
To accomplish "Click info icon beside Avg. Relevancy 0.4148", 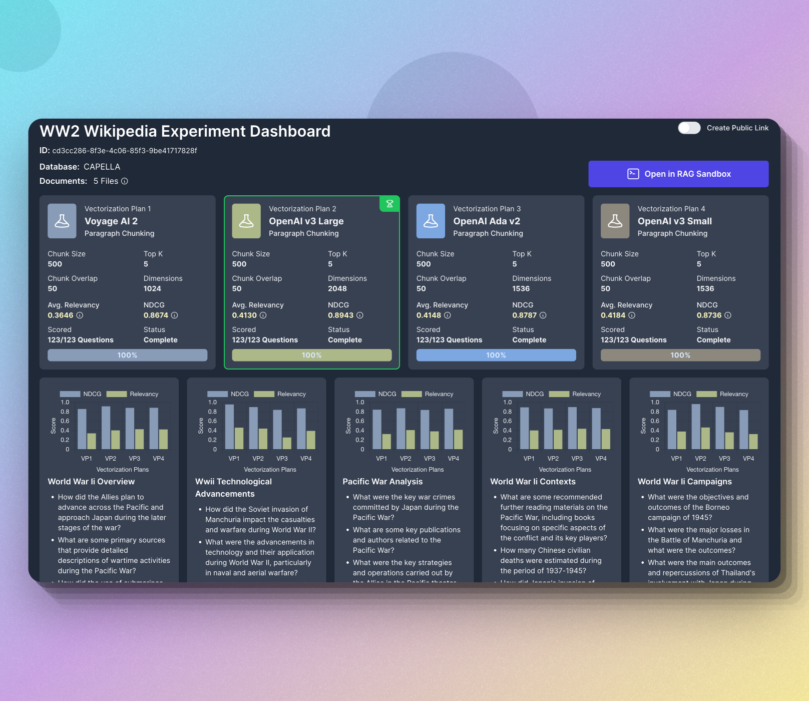I will pos(448,315).
